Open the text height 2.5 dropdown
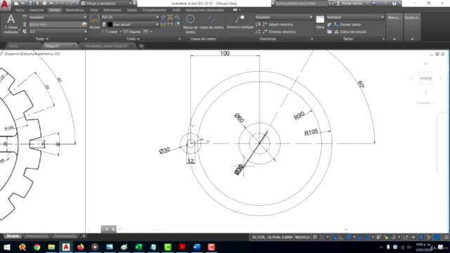The image size is (450, 253). tap(58, 32)
